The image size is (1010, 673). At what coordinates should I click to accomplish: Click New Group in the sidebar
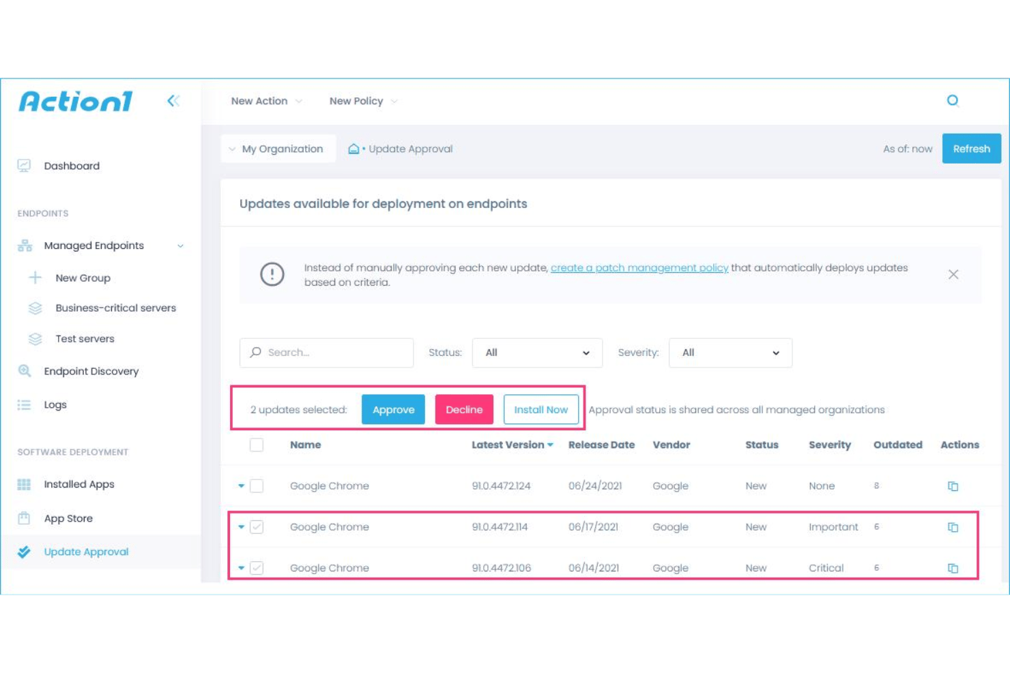(83, 278)
